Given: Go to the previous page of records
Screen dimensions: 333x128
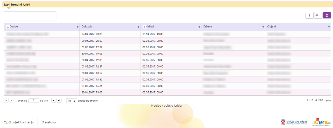Looking at the screenshot, I should click(12, 100).
